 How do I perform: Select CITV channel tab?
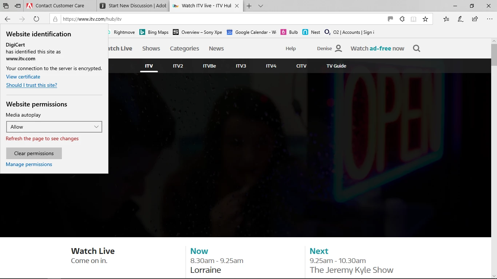[301, 66]
